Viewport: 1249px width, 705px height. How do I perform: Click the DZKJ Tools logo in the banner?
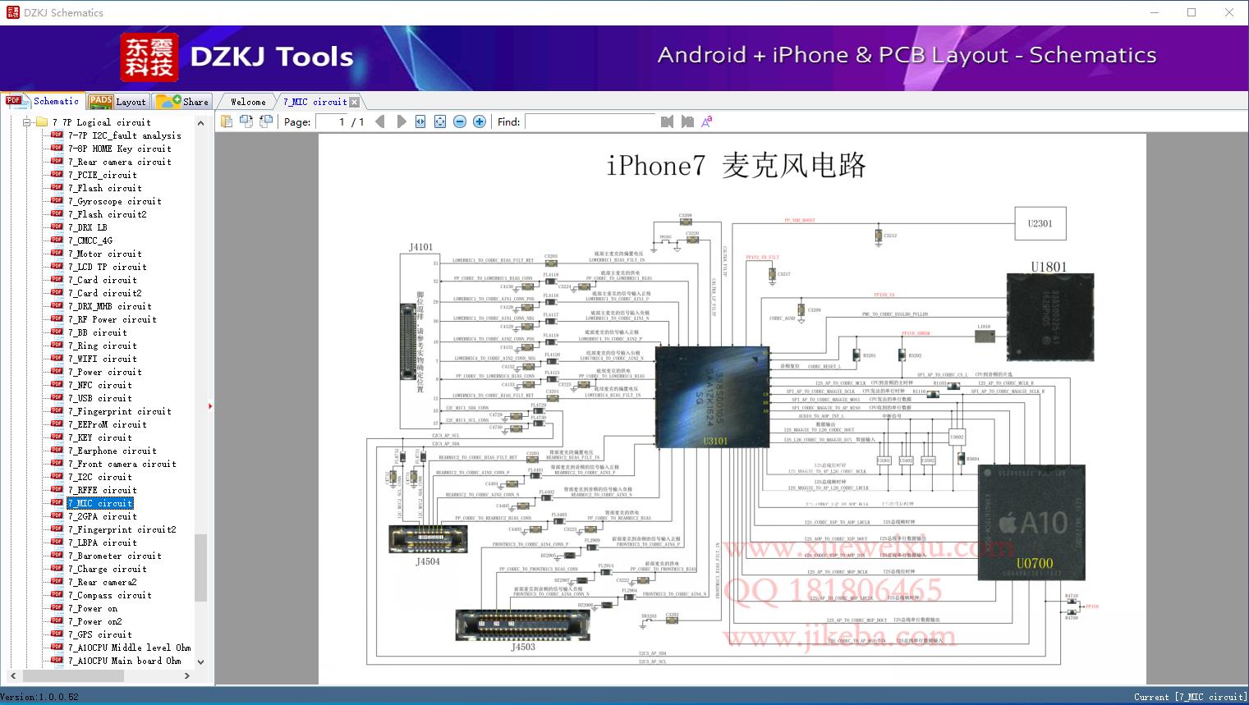[x=237, y=57]
